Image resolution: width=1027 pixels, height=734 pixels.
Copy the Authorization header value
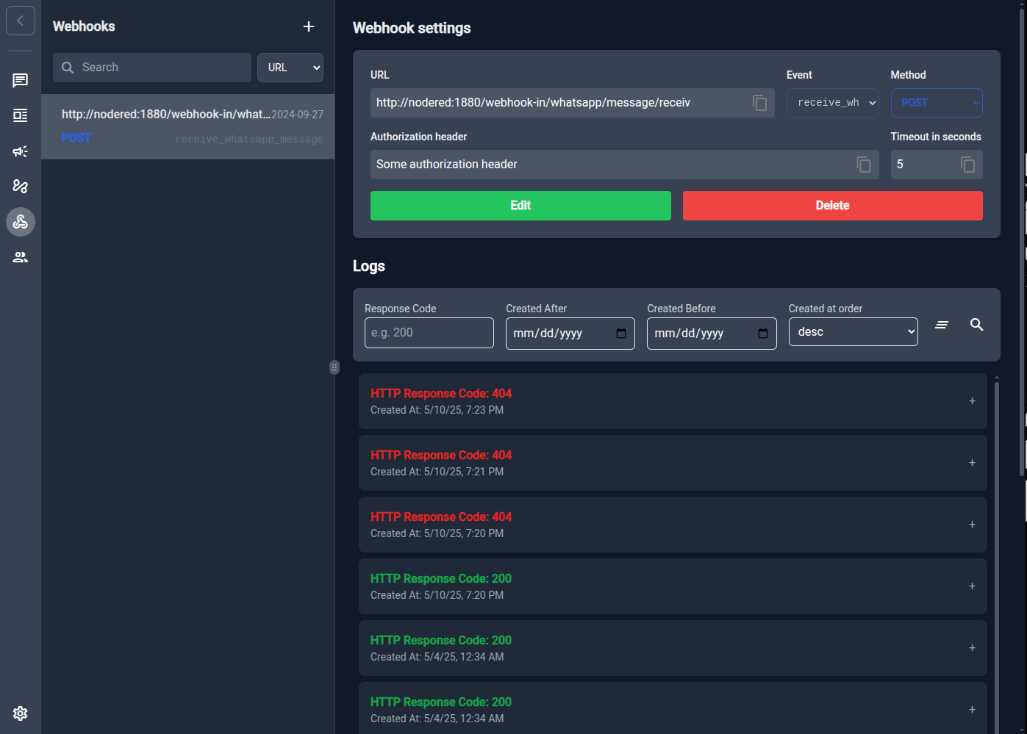click(863, 165)
